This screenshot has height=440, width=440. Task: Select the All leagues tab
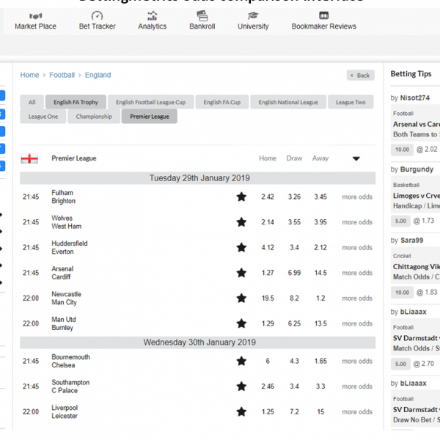tap(32, 102)
